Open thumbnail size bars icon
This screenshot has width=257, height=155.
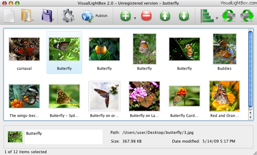(207, 16)
